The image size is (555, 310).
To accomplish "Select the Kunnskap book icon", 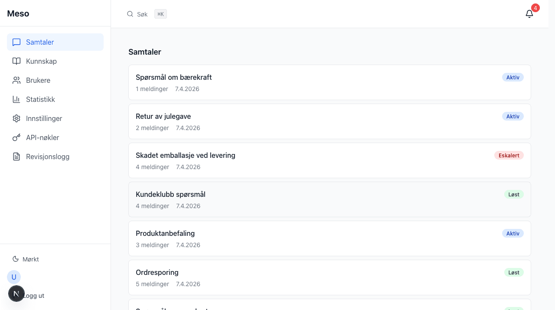I will point(16,61).
